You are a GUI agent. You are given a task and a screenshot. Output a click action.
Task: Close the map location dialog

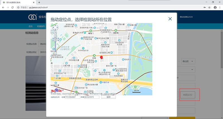click(170, 19)
